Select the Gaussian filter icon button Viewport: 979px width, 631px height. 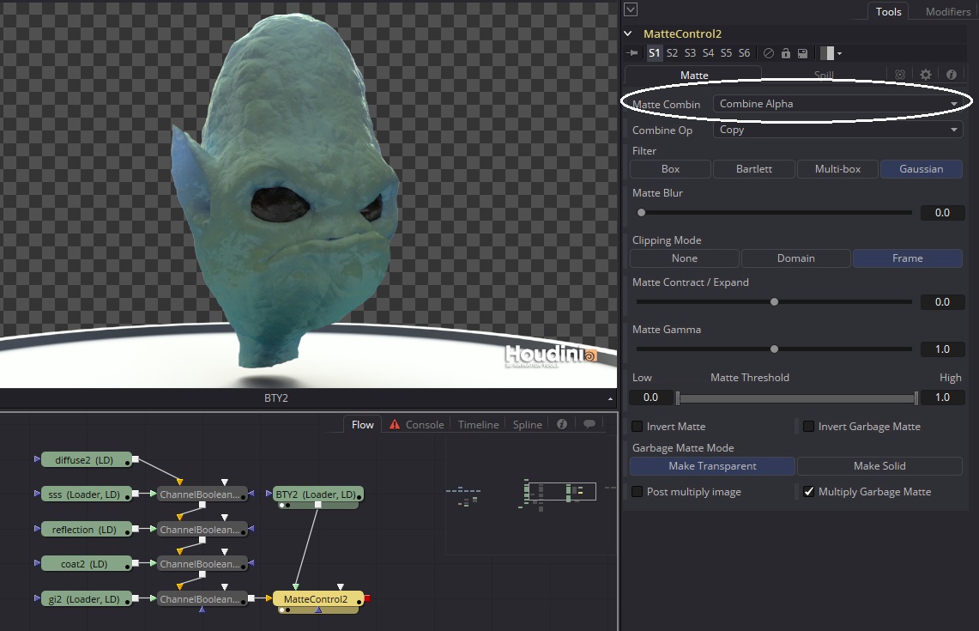click(921, 169)
